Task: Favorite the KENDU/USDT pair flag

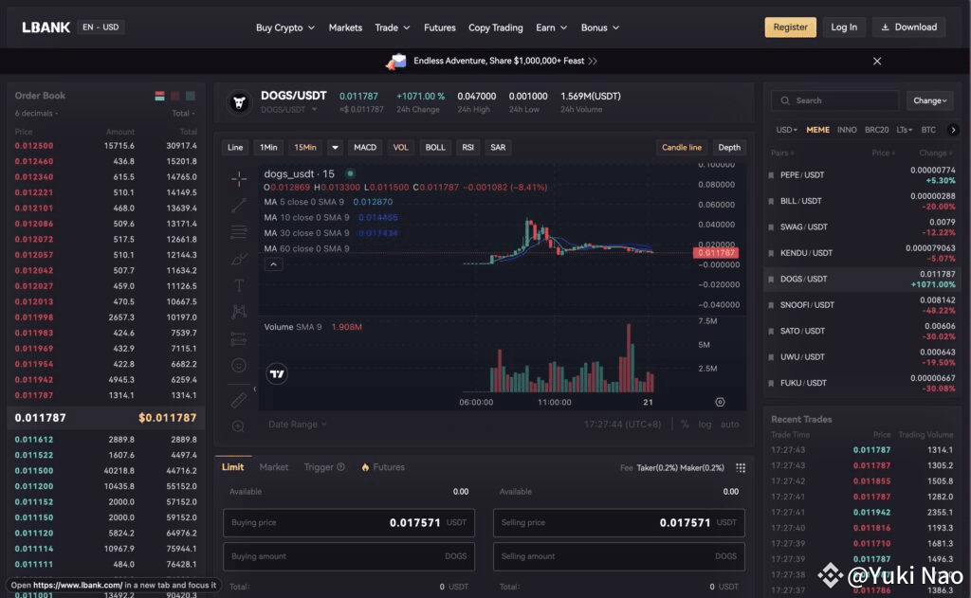Action: (x=771, y=253)
